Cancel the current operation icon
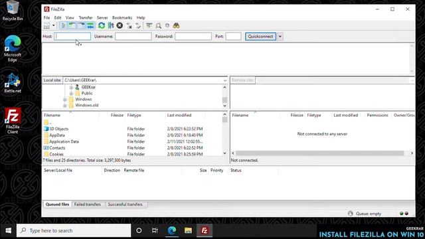 (120, 26)
